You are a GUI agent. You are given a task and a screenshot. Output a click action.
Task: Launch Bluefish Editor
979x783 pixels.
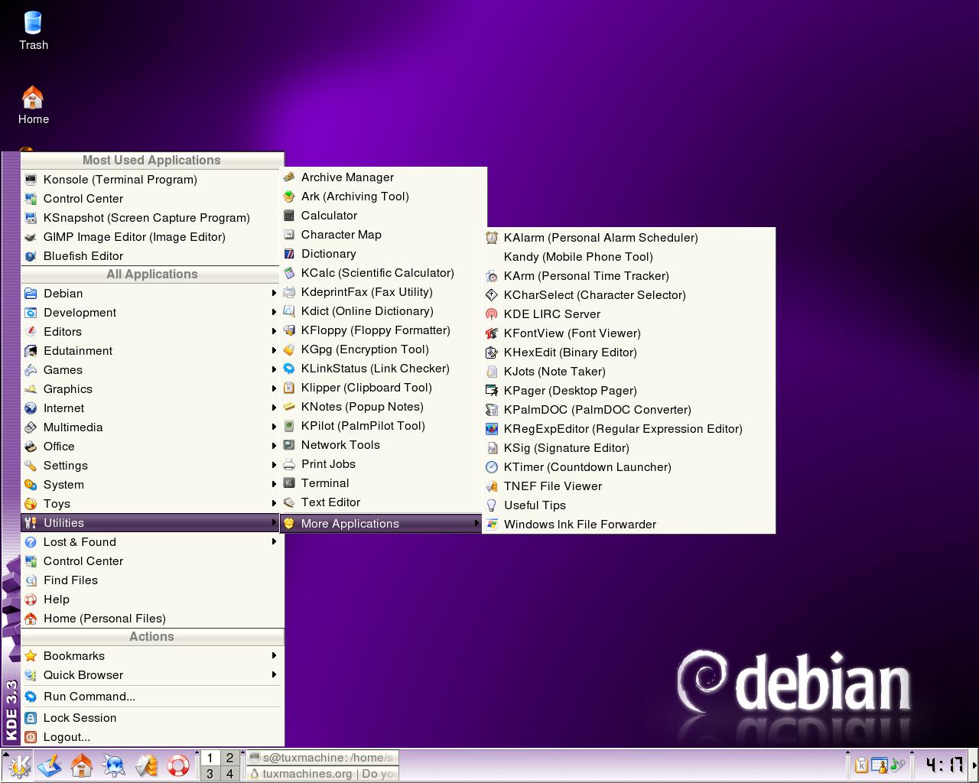(151, 256)
